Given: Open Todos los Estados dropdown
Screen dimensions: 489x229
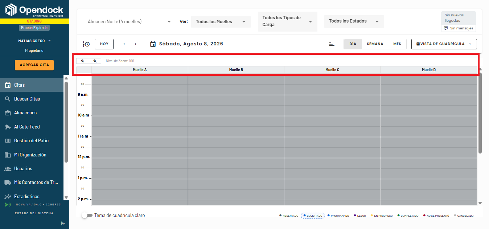Looking at the screenshot, I should [354, 21].
